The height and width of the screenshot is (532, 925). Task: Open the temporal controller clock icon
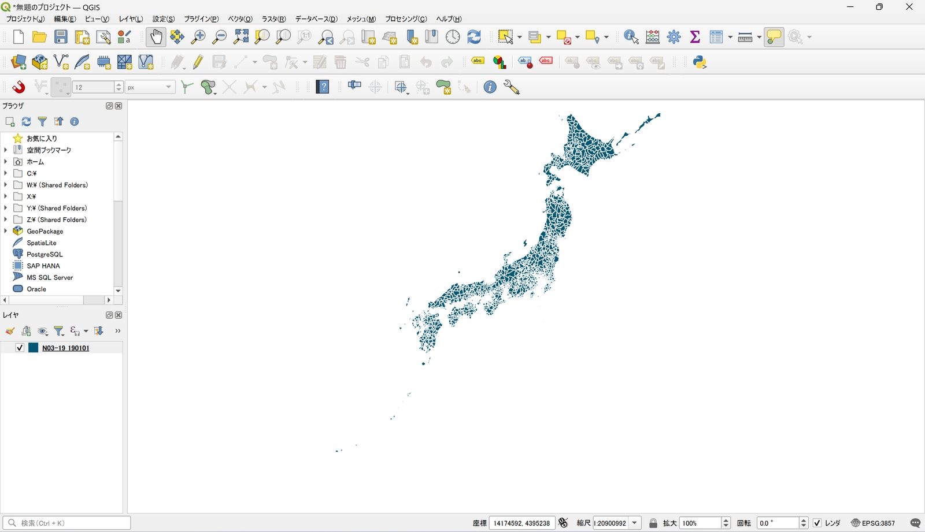tap(453, 37)
